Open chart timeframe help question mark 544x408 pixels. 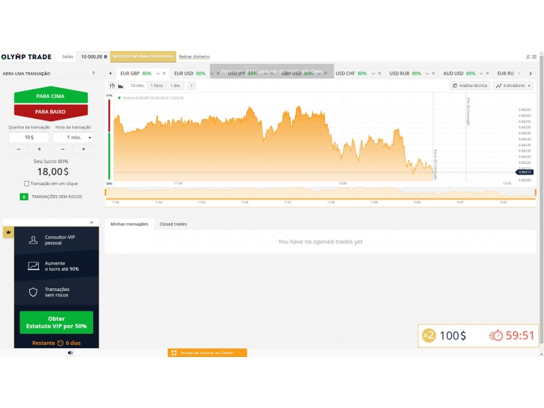pos(192,86)
